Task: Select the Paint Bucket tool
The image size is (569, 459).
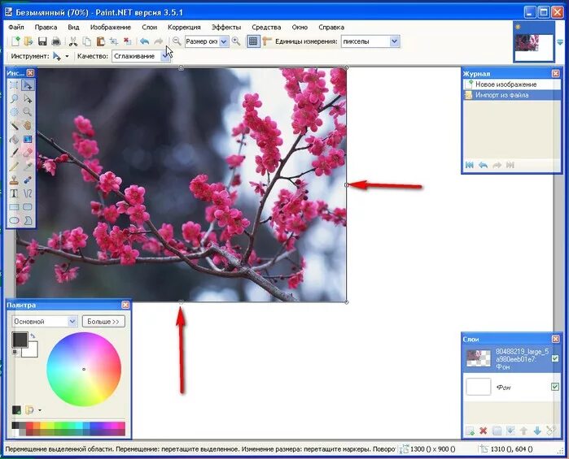Action: click(14, 139)
